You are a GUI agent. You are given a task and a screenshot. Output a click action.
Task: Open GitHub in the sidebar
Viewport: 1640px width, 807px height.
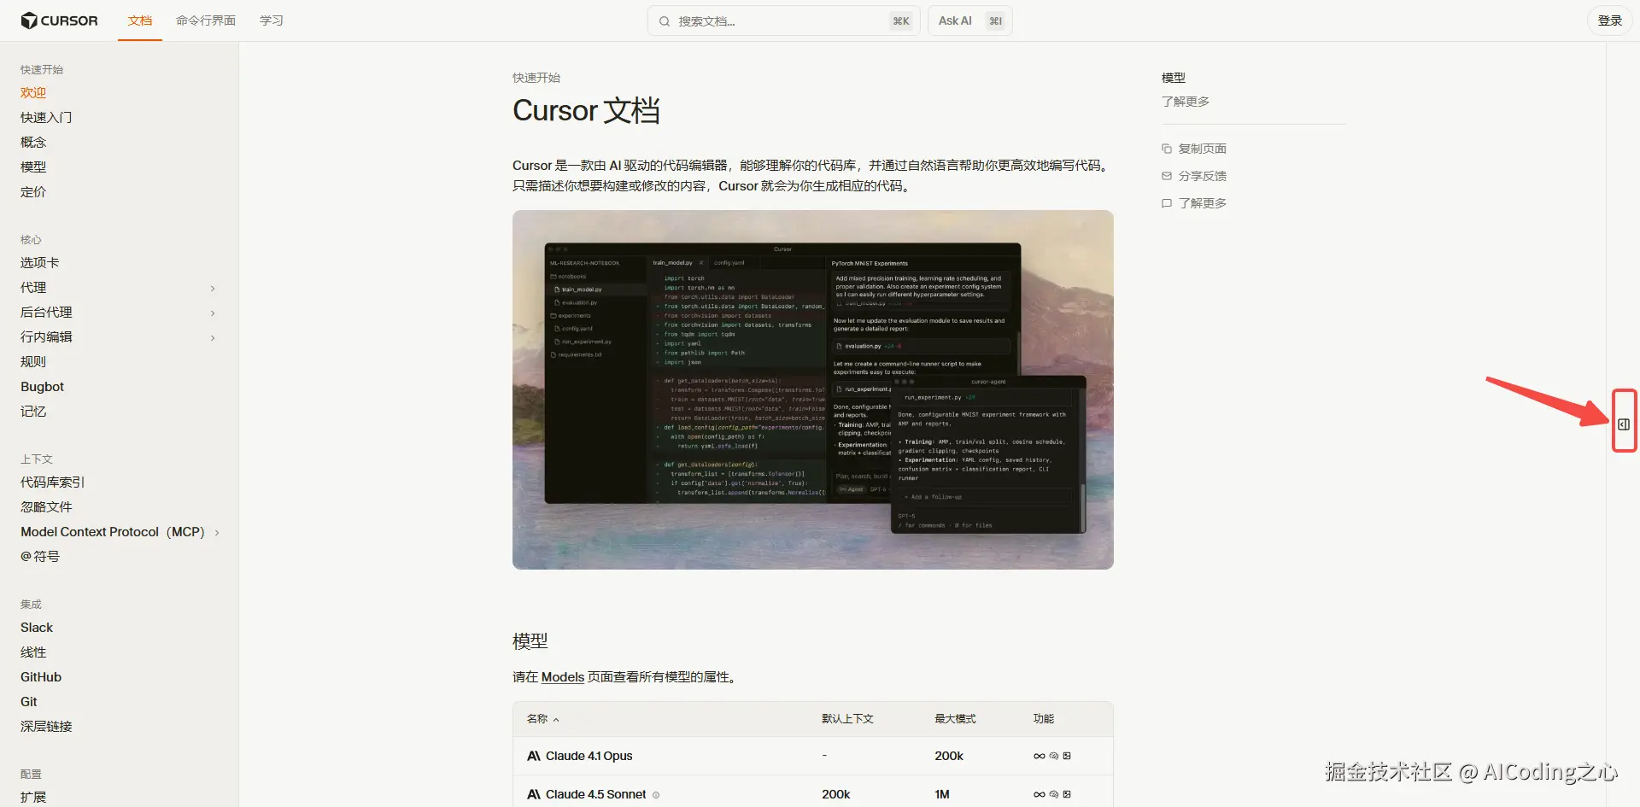(41, 677)
